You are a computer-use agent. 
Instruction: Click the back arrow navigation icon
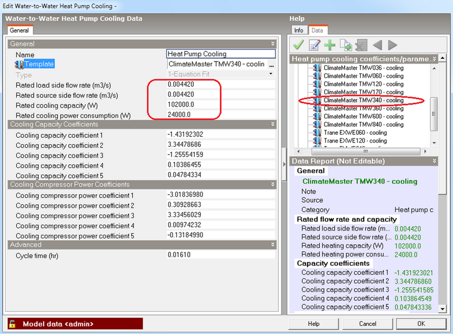(377, 45)
